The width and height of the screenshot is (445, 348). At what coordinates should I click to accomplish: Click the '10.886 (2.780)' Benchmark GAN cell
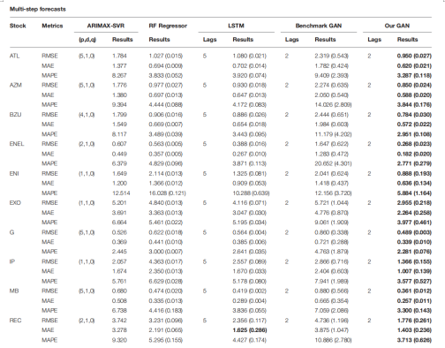coord(333,340)
